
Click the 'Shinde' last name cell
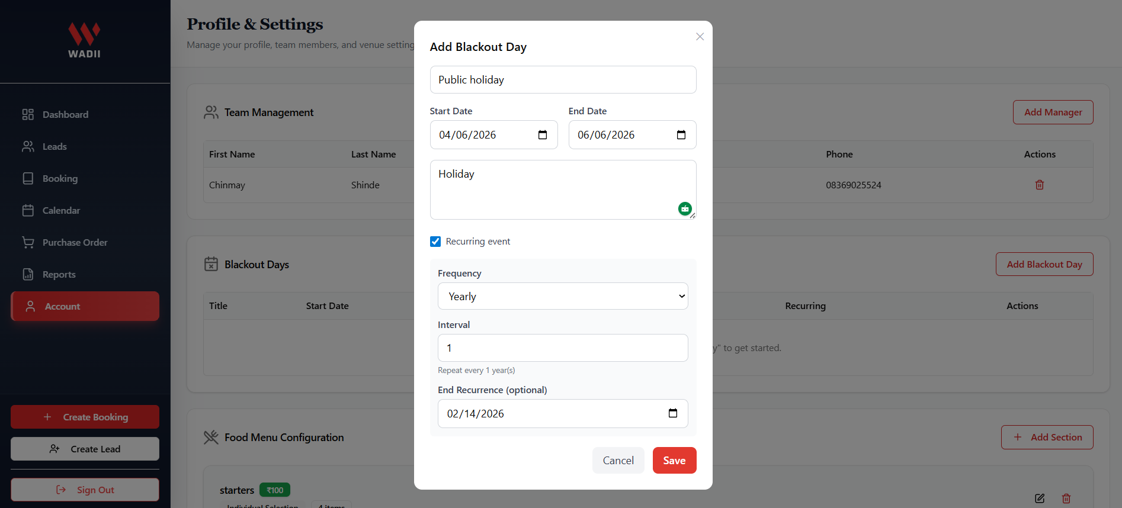[x=366, y=185]
